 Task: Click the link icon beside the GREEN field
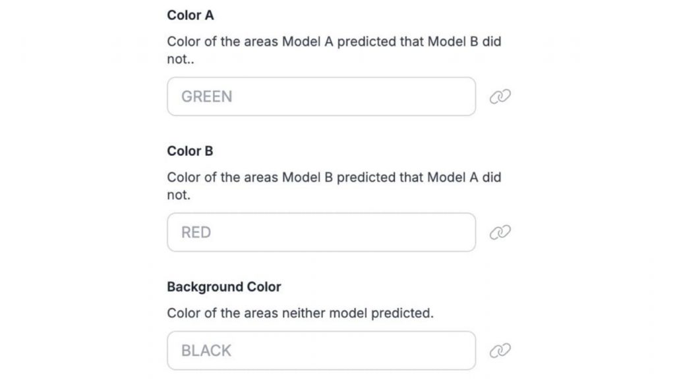pyautogui.click(x=500, y=97)
